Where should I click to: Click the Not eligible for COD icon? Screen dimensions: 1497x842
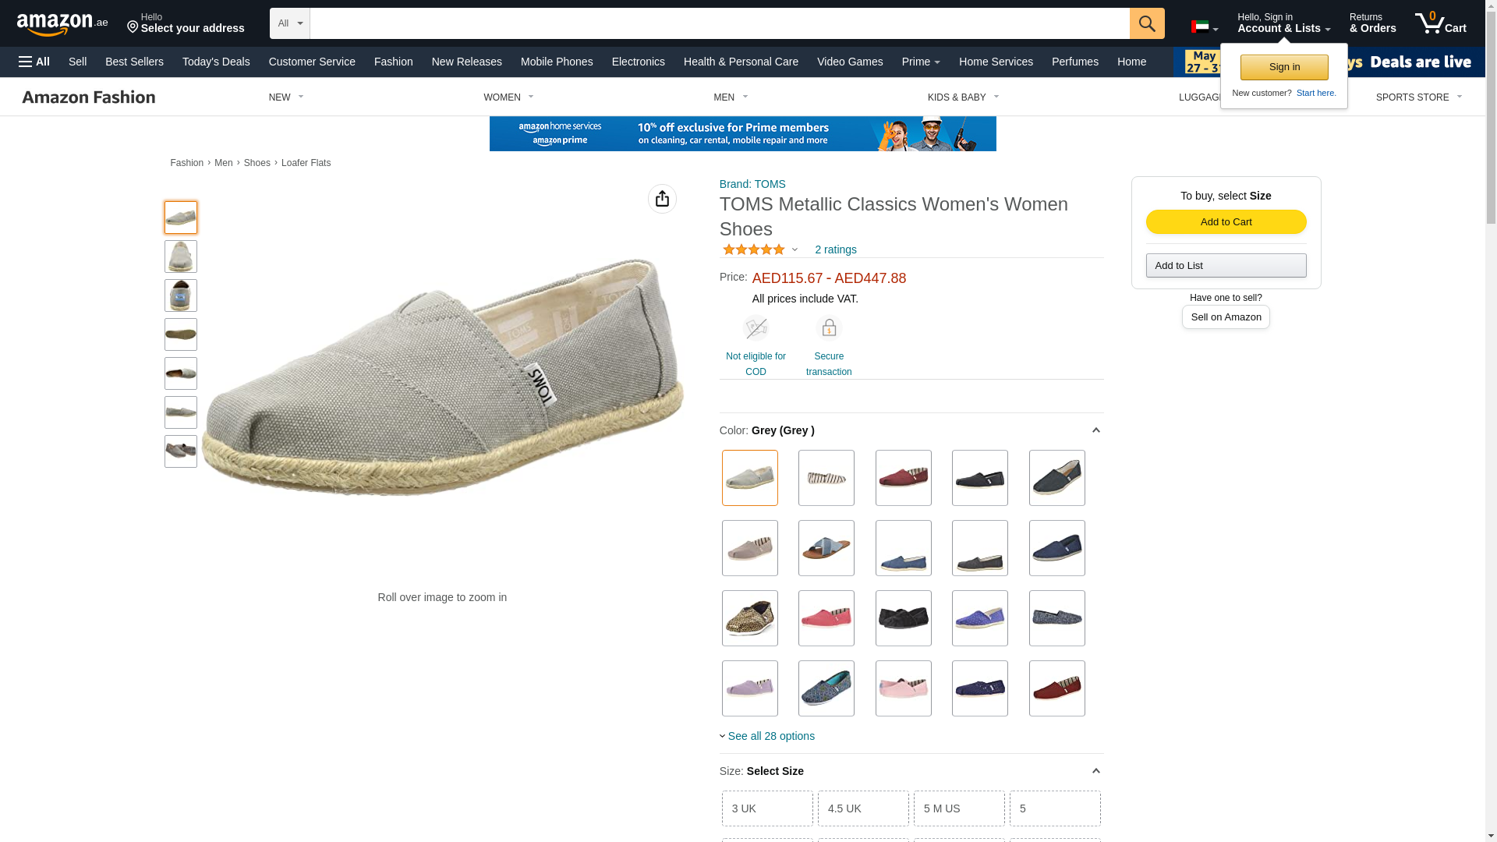[756, 328]
